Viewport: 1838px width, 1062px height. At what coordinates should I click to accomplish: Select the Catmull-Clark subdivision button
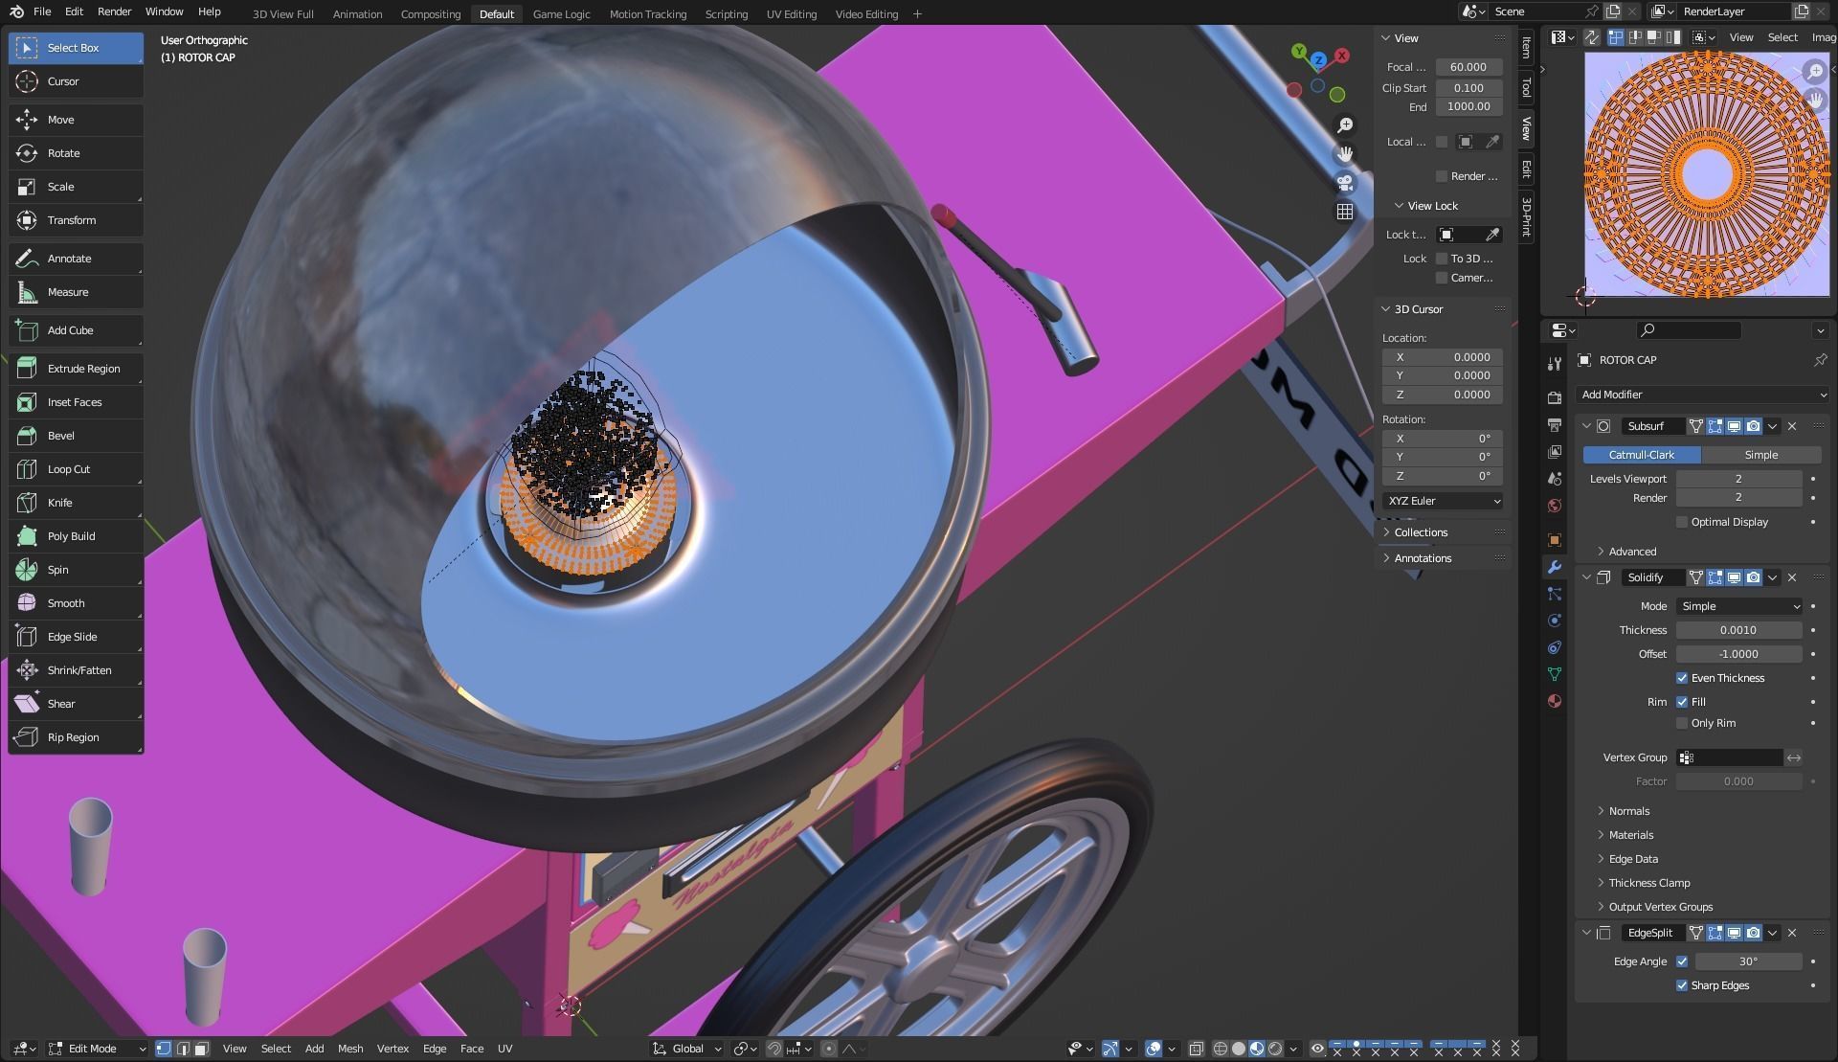1642,455
